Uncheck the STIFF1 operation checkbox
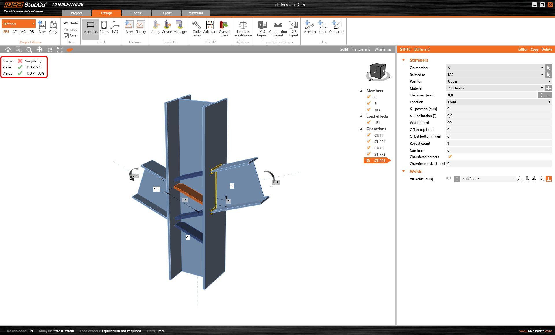Screen dimensions: 555x335 pos(369,142)
